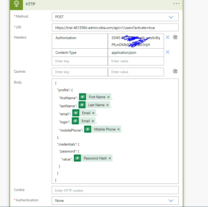This screenshot has height=207, width=208.
Task: Select the First Name token label
Action: tap(97, 97)
